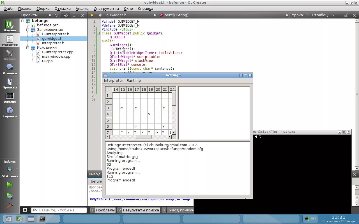Open the Инструменты menu

coord(106,9)
